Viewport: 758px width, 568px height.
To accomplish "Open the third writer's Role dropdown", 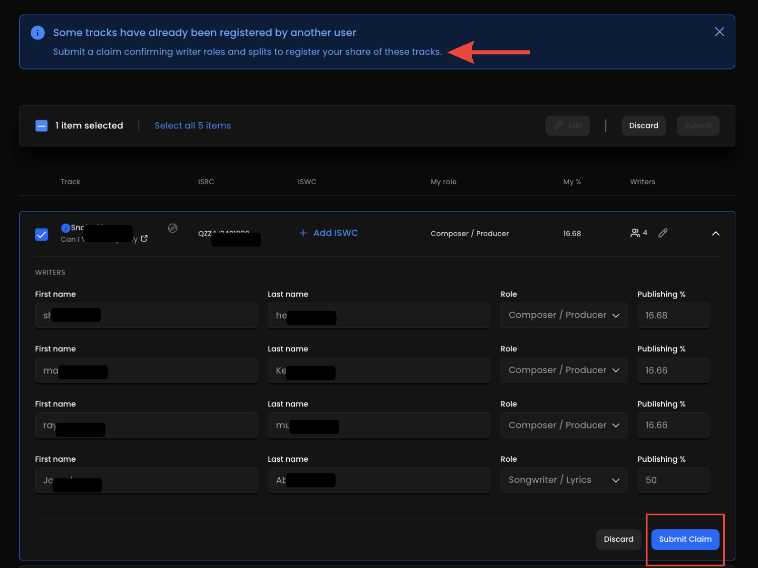I will click(563, 425).
